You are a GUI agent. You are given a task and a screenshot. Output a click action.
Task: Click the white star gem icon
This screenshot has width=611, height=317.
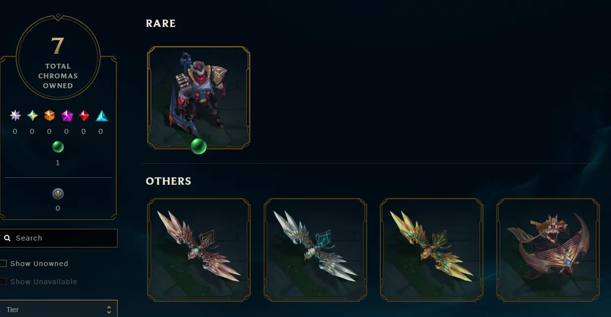16,116
